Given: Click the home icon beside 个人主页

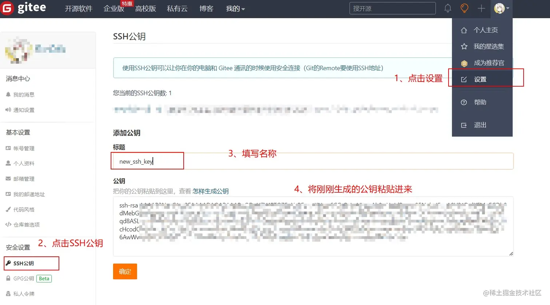Looking at the screenshot, I should point(464,30).
